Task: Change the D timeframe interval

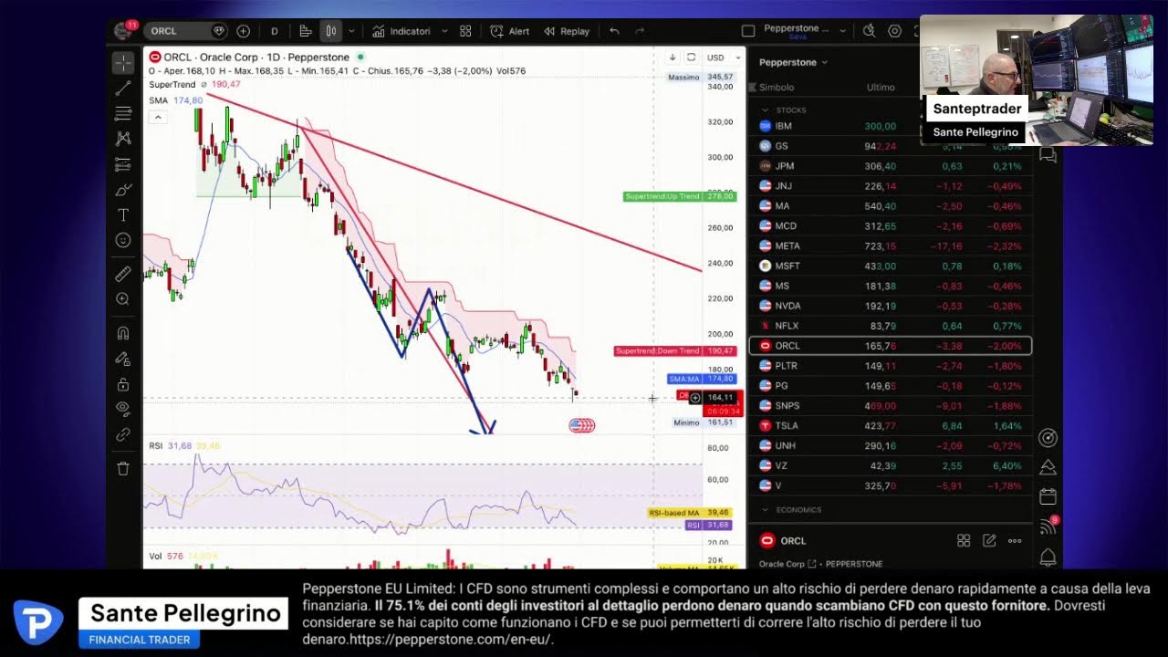Action: pyautogui.click(x=275, y=31)
